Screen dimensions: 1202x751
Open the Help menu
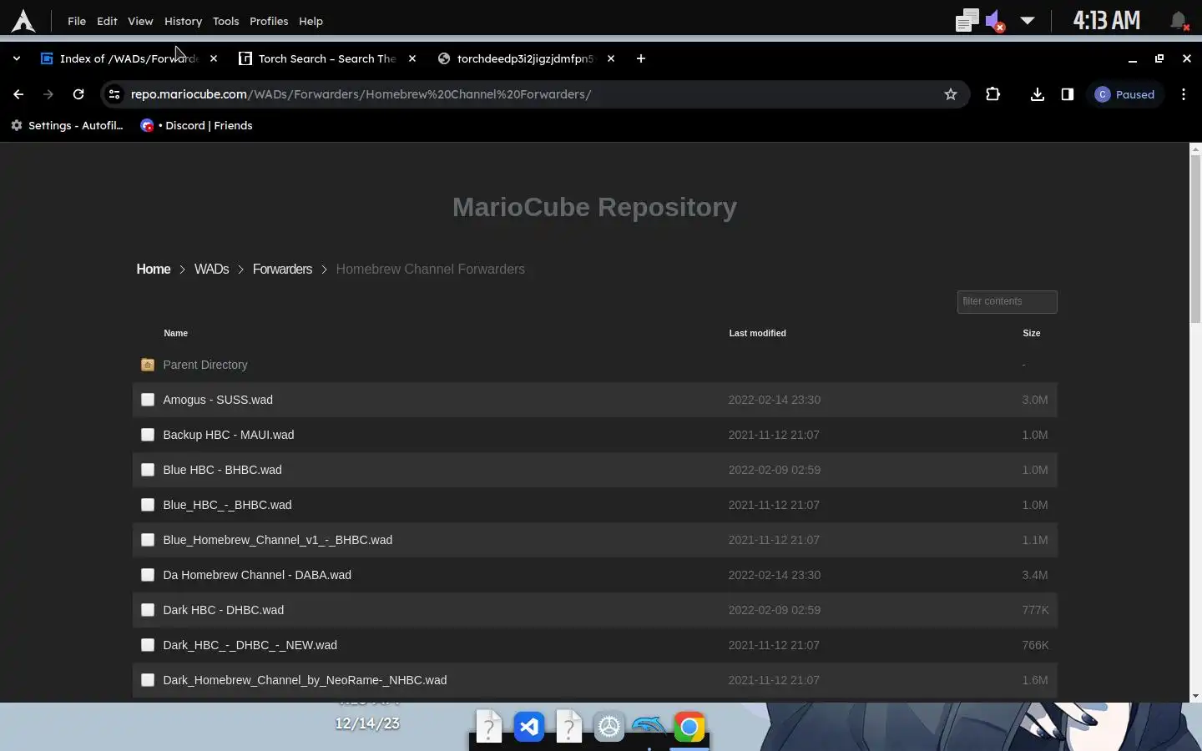coord(311,21)
